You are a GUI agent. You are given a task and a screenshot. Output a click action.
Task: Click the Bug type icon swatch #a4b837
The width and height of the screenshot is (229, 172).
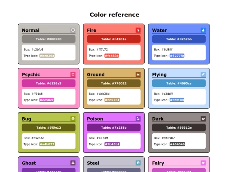(x=47, y=144)
